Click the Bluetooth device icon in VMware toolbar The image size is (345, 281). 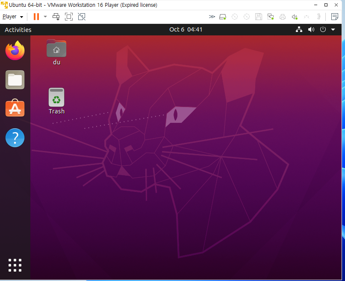pos(318,17)
